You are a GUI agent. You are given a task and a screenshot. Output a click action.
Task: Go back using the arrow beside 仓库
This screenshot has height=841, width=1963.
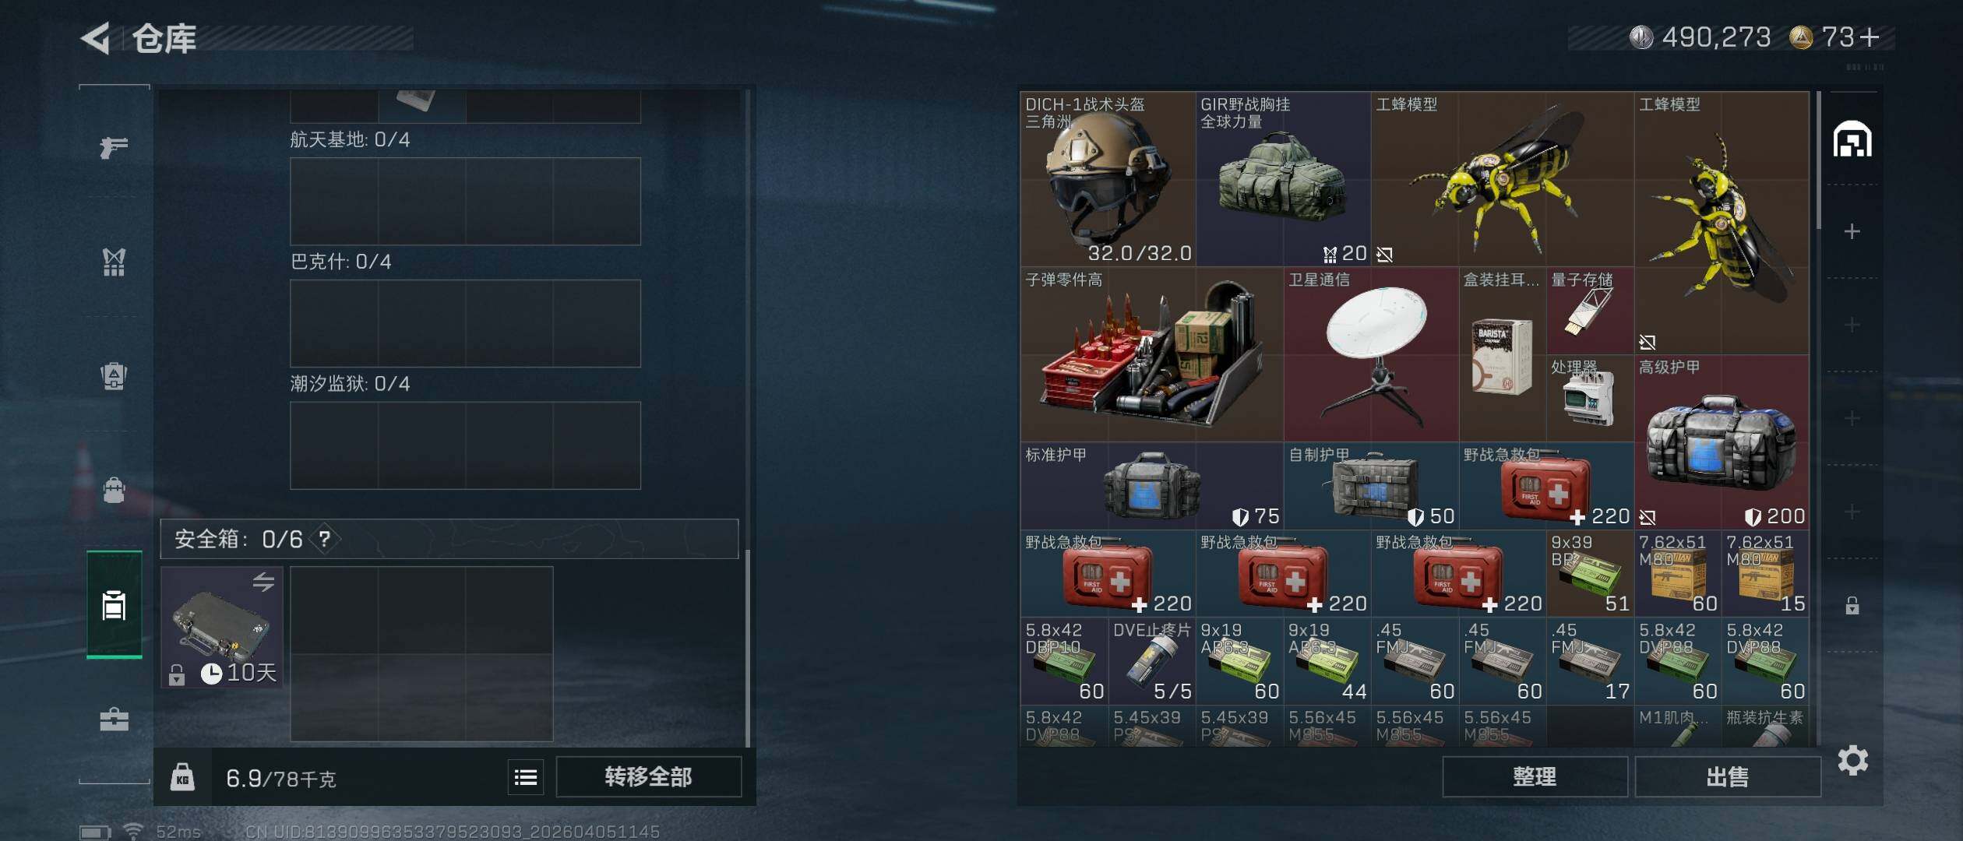96,37
